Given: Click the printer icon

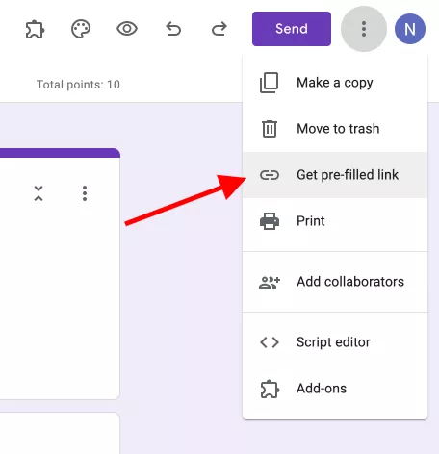Looking at the screenshot, I should point(270,221).
